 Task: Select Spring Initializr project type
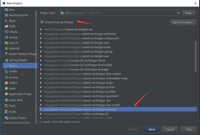18,60
